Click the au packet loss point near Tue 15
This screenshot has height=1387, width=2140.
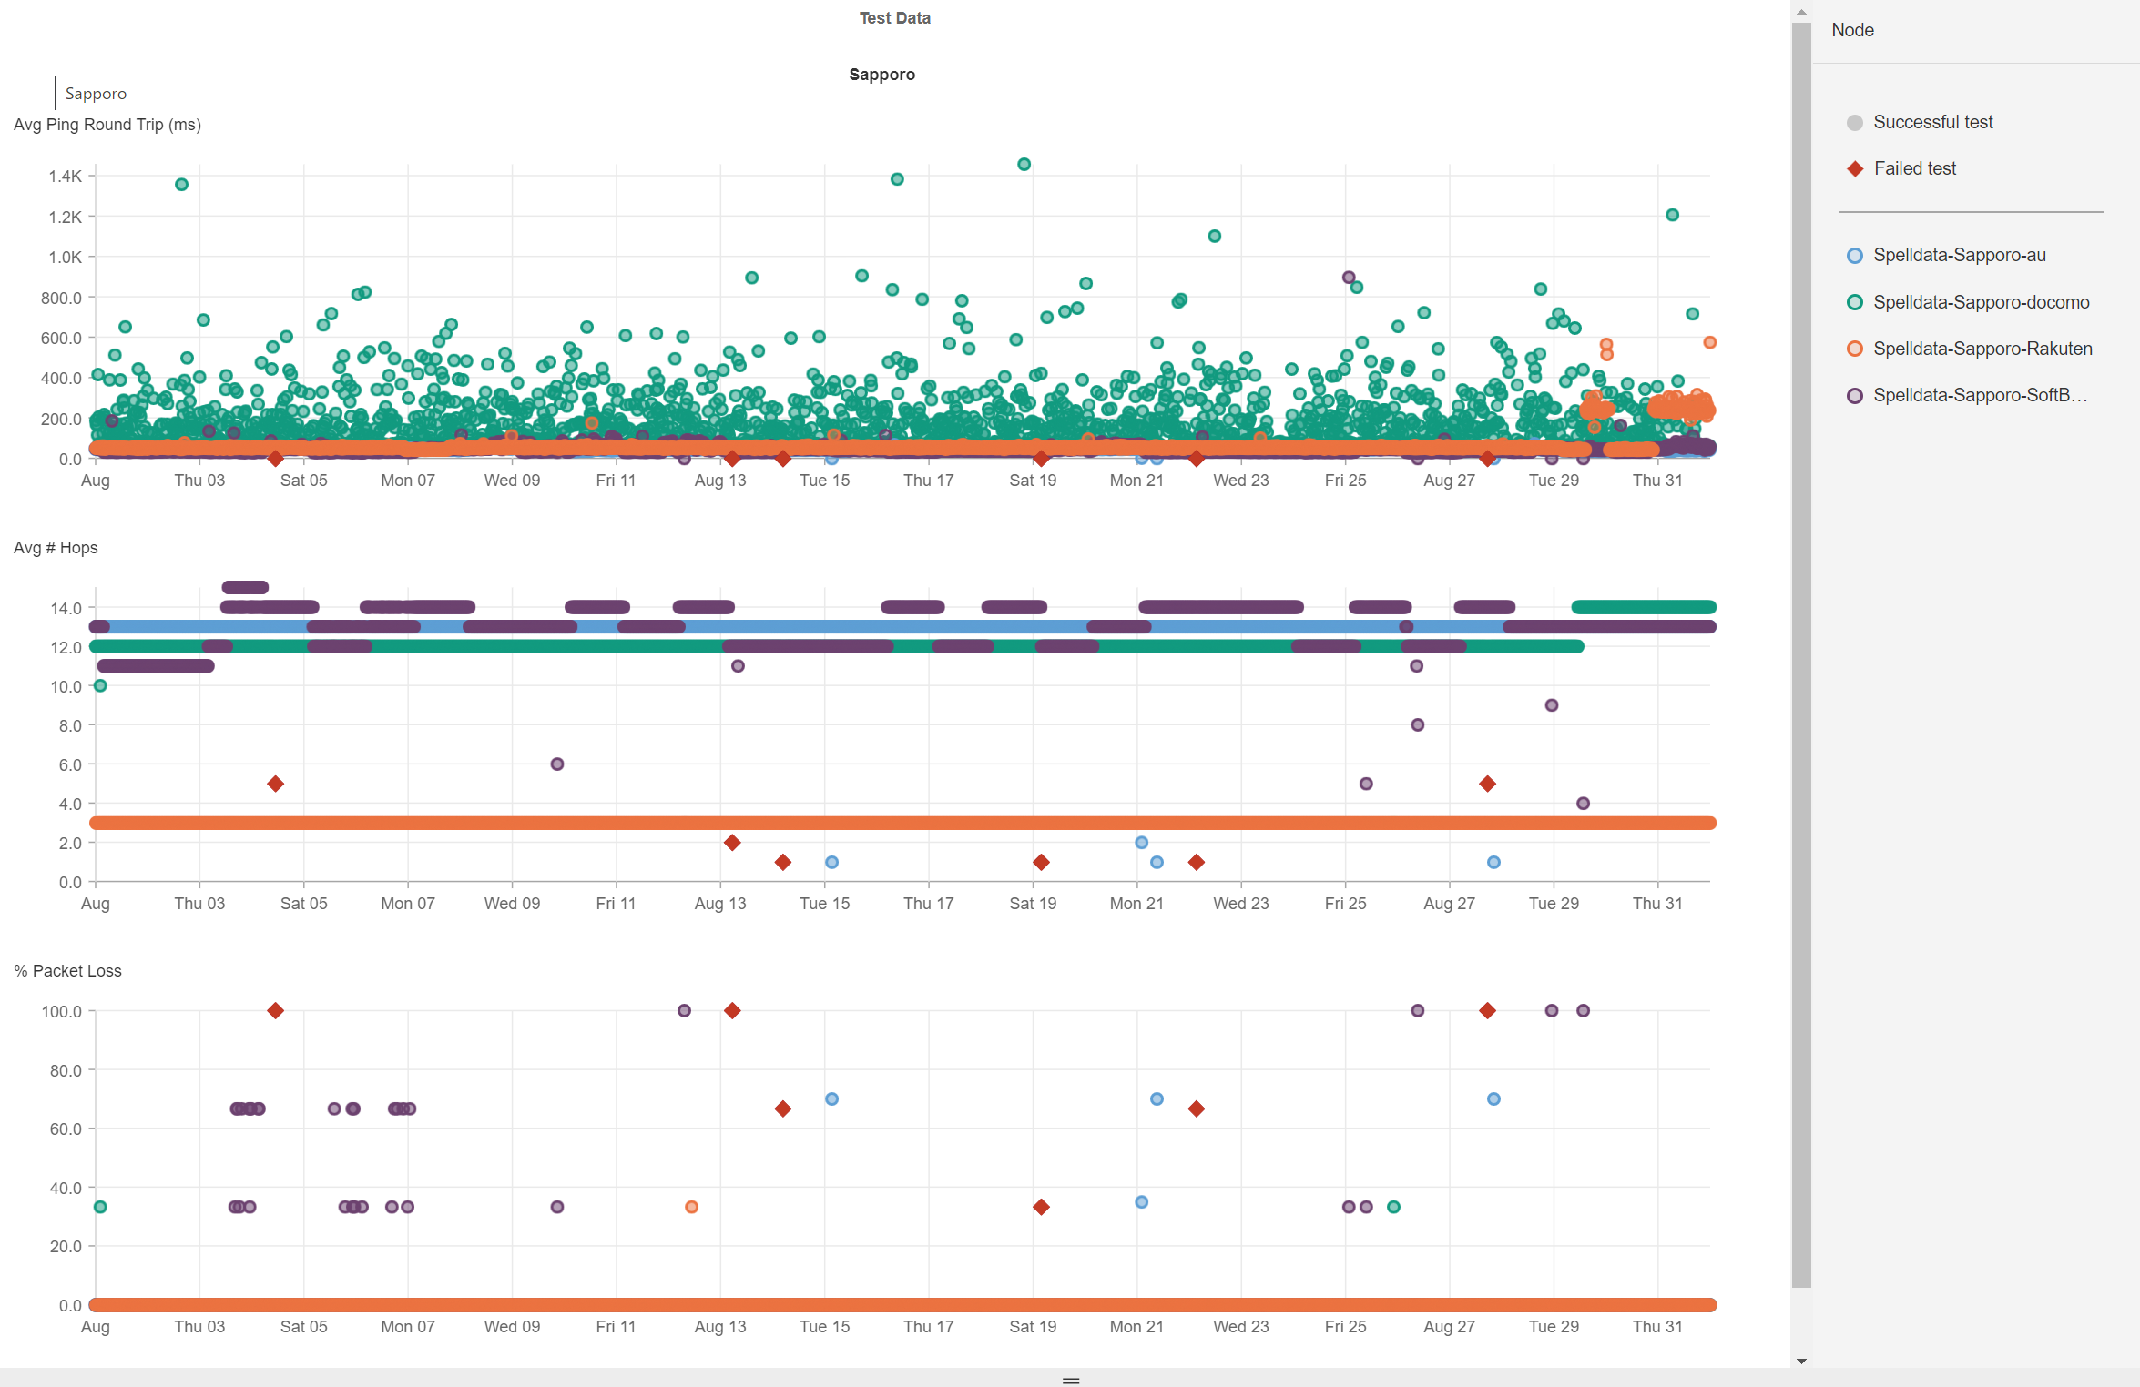point(831,1098)
